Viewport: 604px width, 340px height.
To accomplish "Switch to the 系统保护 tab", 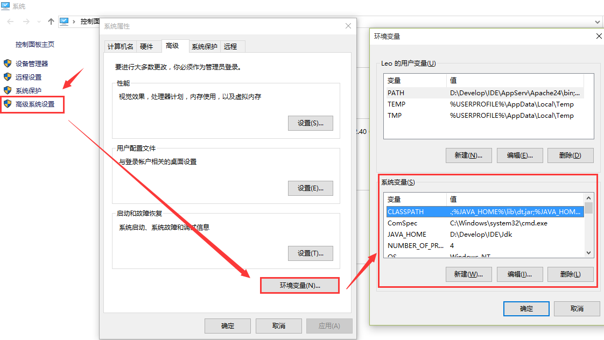I will pyautogui.click(x=205, y=47).
